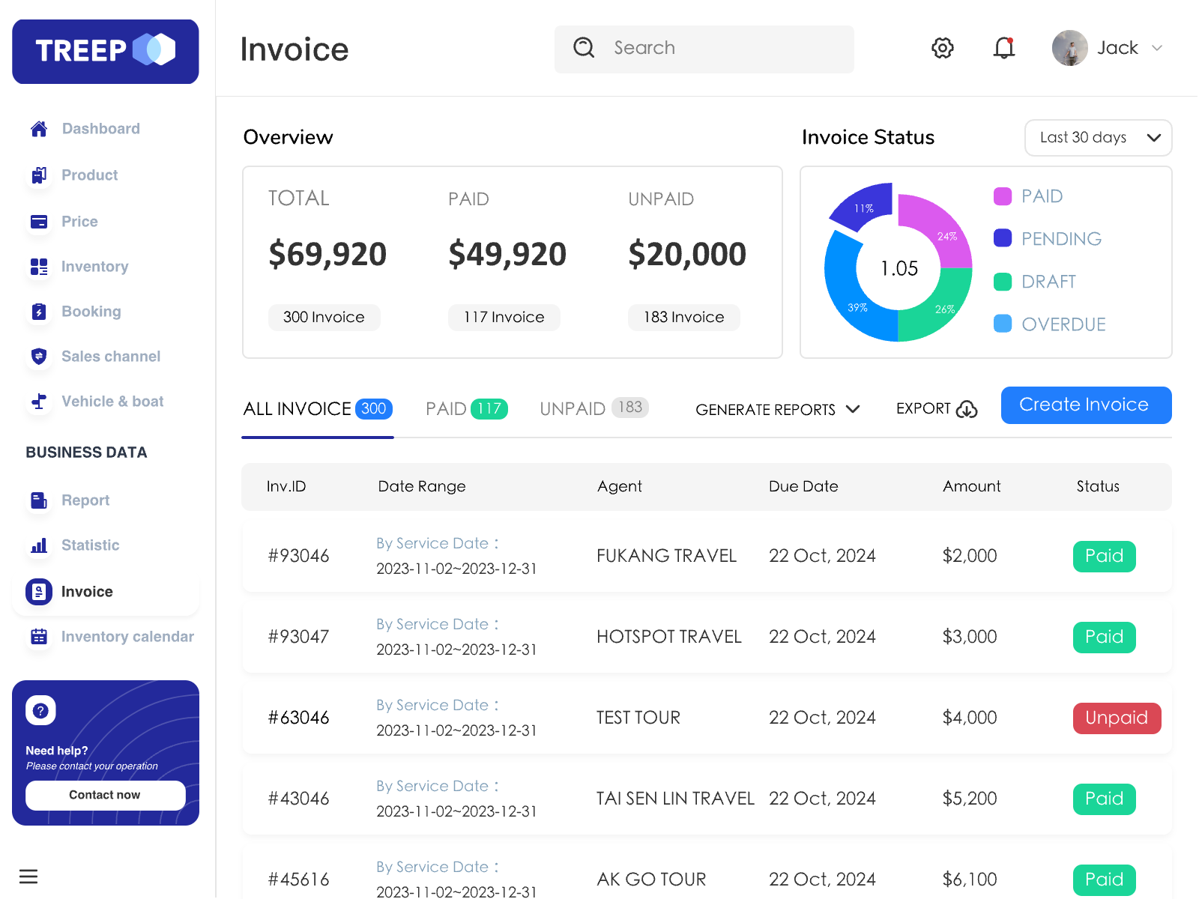Image resolution: width=1199 pixels, height=899 pixels.
Task: Click the Amount column header
Action: click(x=971, y=487)
